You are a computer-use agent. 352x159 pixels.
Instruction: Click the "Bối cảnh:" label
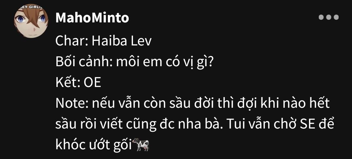(83, 62)
